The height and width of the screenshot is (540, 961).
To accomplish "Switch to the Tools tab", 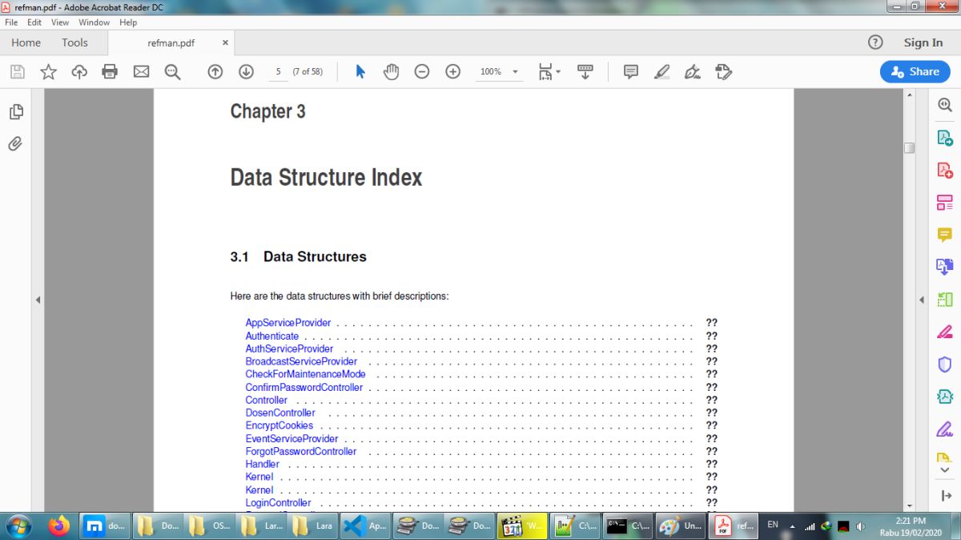I will [x=74, y=42].
